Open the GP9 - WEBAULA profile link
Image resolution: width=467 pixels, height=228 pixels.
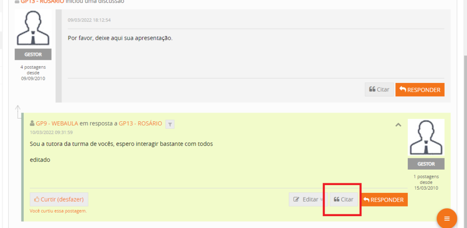(57, 124)
